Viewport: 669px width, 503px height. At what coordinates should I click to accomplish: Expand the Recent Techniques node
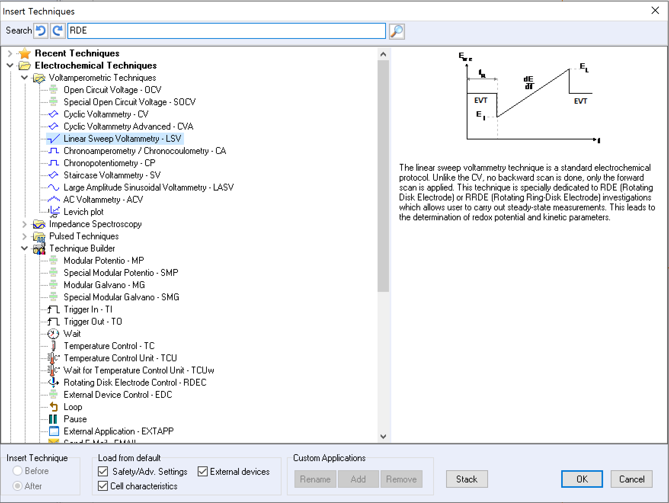point(10,53)
